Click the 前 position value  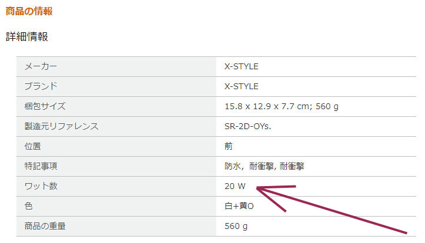pos(229,146)
